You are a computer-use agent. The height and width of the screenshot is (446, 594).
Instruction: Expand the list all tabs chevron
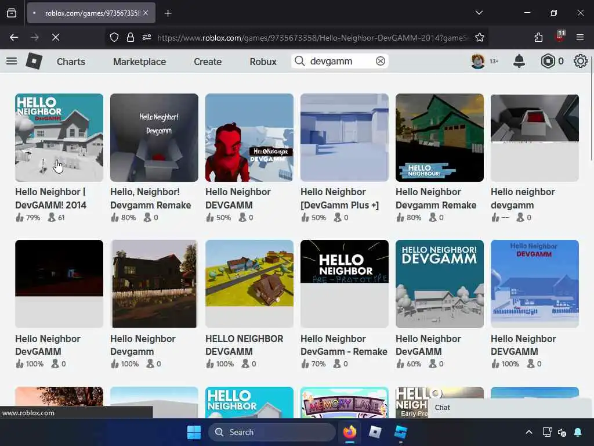tap(479, 13)
